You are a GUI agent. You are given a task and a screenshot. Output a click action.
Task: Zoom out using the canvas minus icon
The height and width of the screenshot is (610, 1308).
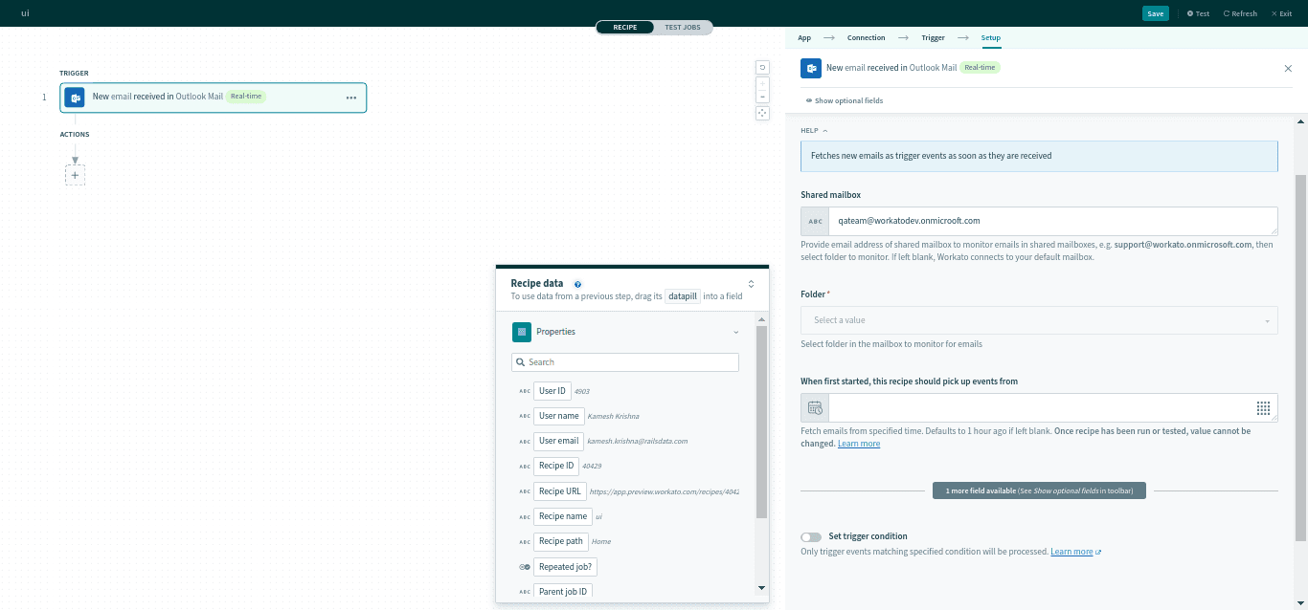pyautogui.click(x=761, y=96)
